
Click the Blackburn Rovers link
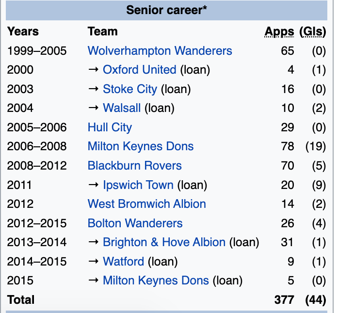(x=134, y=166)
